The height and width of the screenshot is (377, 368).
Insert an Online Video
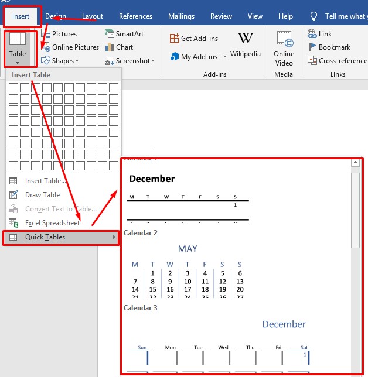pyautogui.click(x=284, y=49)
